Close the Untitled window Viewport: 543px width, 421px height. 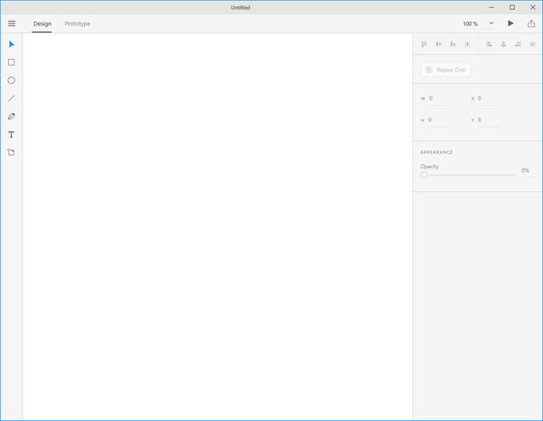533,7
